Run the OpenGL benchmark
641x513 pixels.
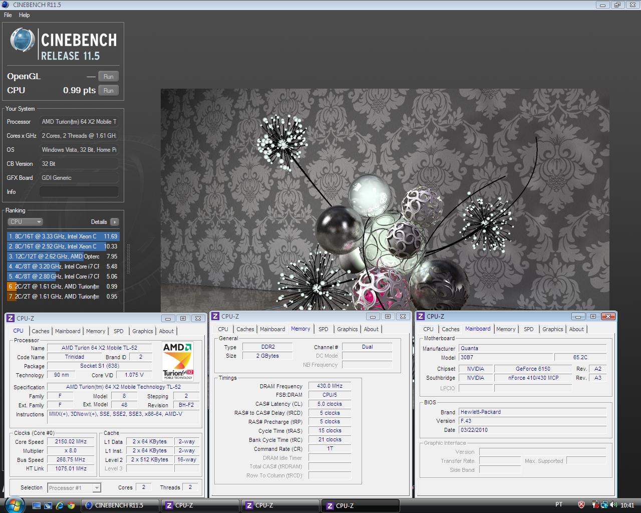(x=109, y=76)
